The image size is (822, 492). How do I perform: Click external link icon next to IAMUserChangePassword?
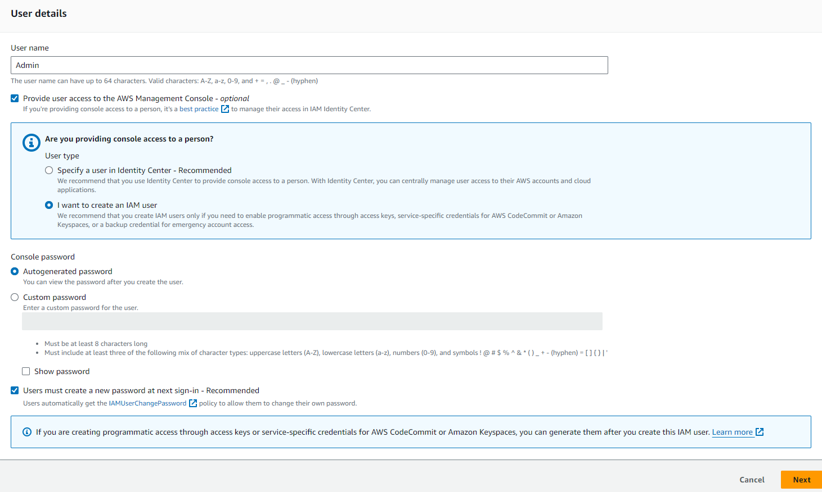tap(193, 403)
